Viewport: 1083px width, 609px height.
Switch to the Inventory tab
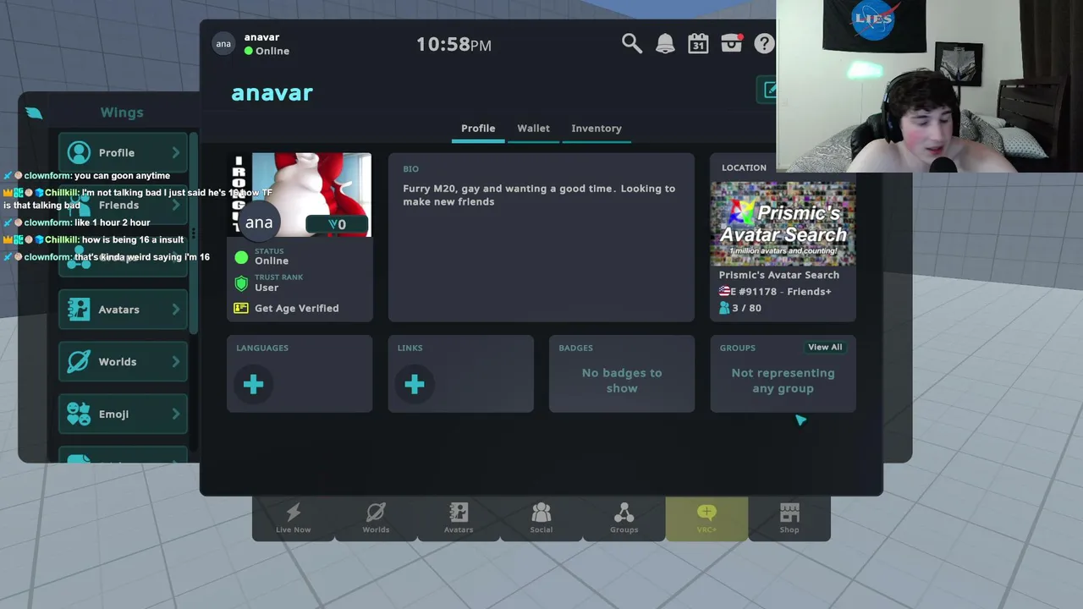(596, 129)
